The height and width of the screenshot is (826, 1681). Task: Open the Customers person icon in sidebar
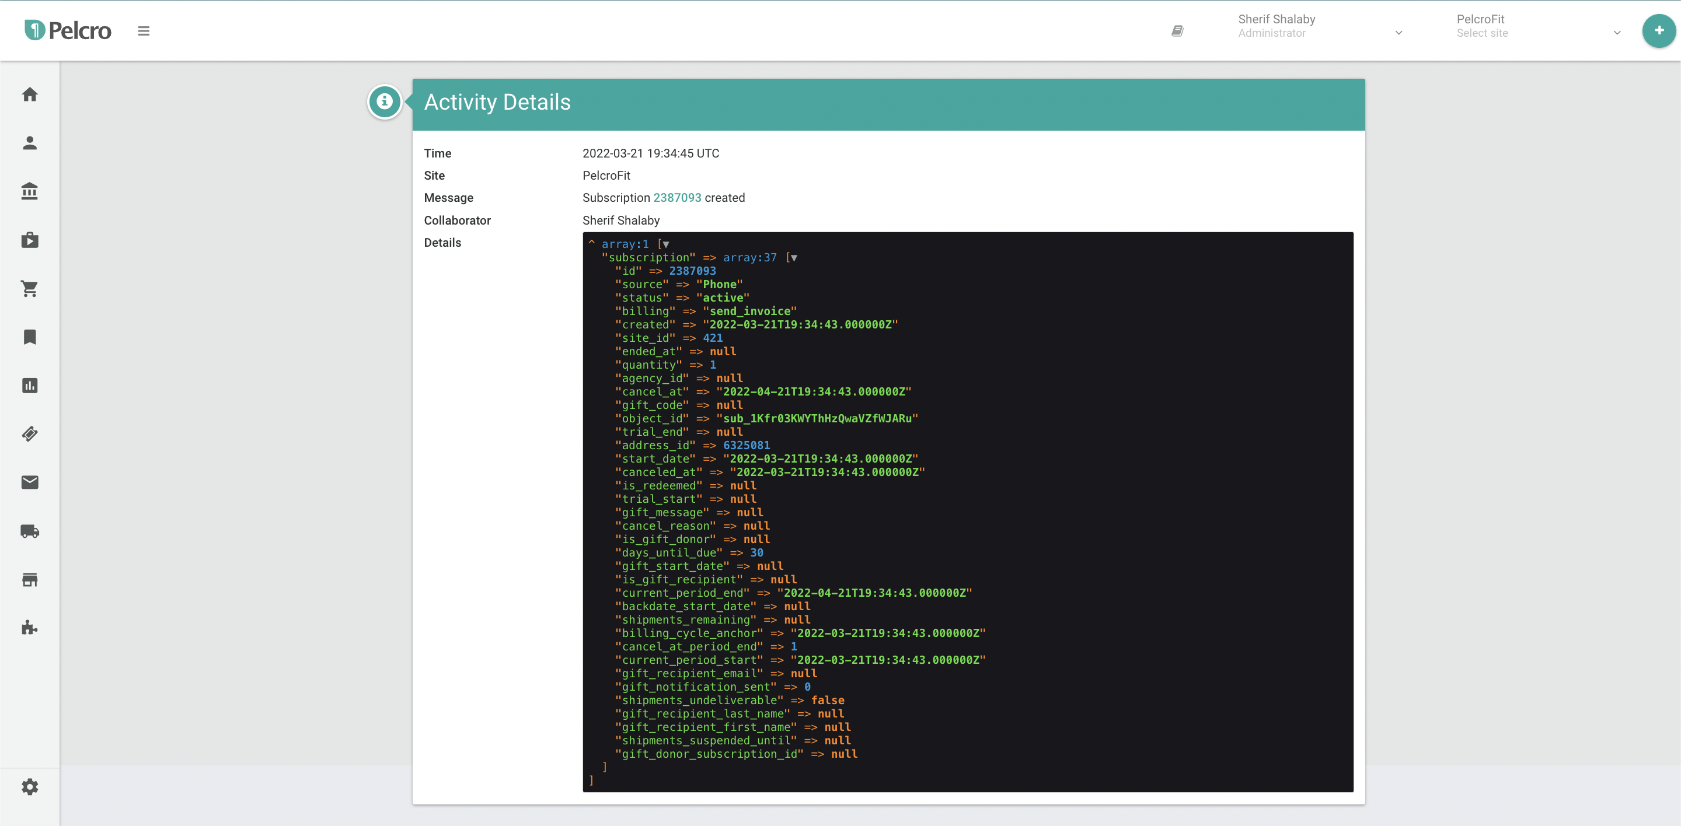[x=30, y=143]
